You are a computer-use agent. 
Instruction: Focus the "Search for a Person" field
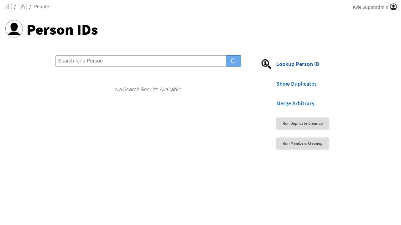[141, 61]
